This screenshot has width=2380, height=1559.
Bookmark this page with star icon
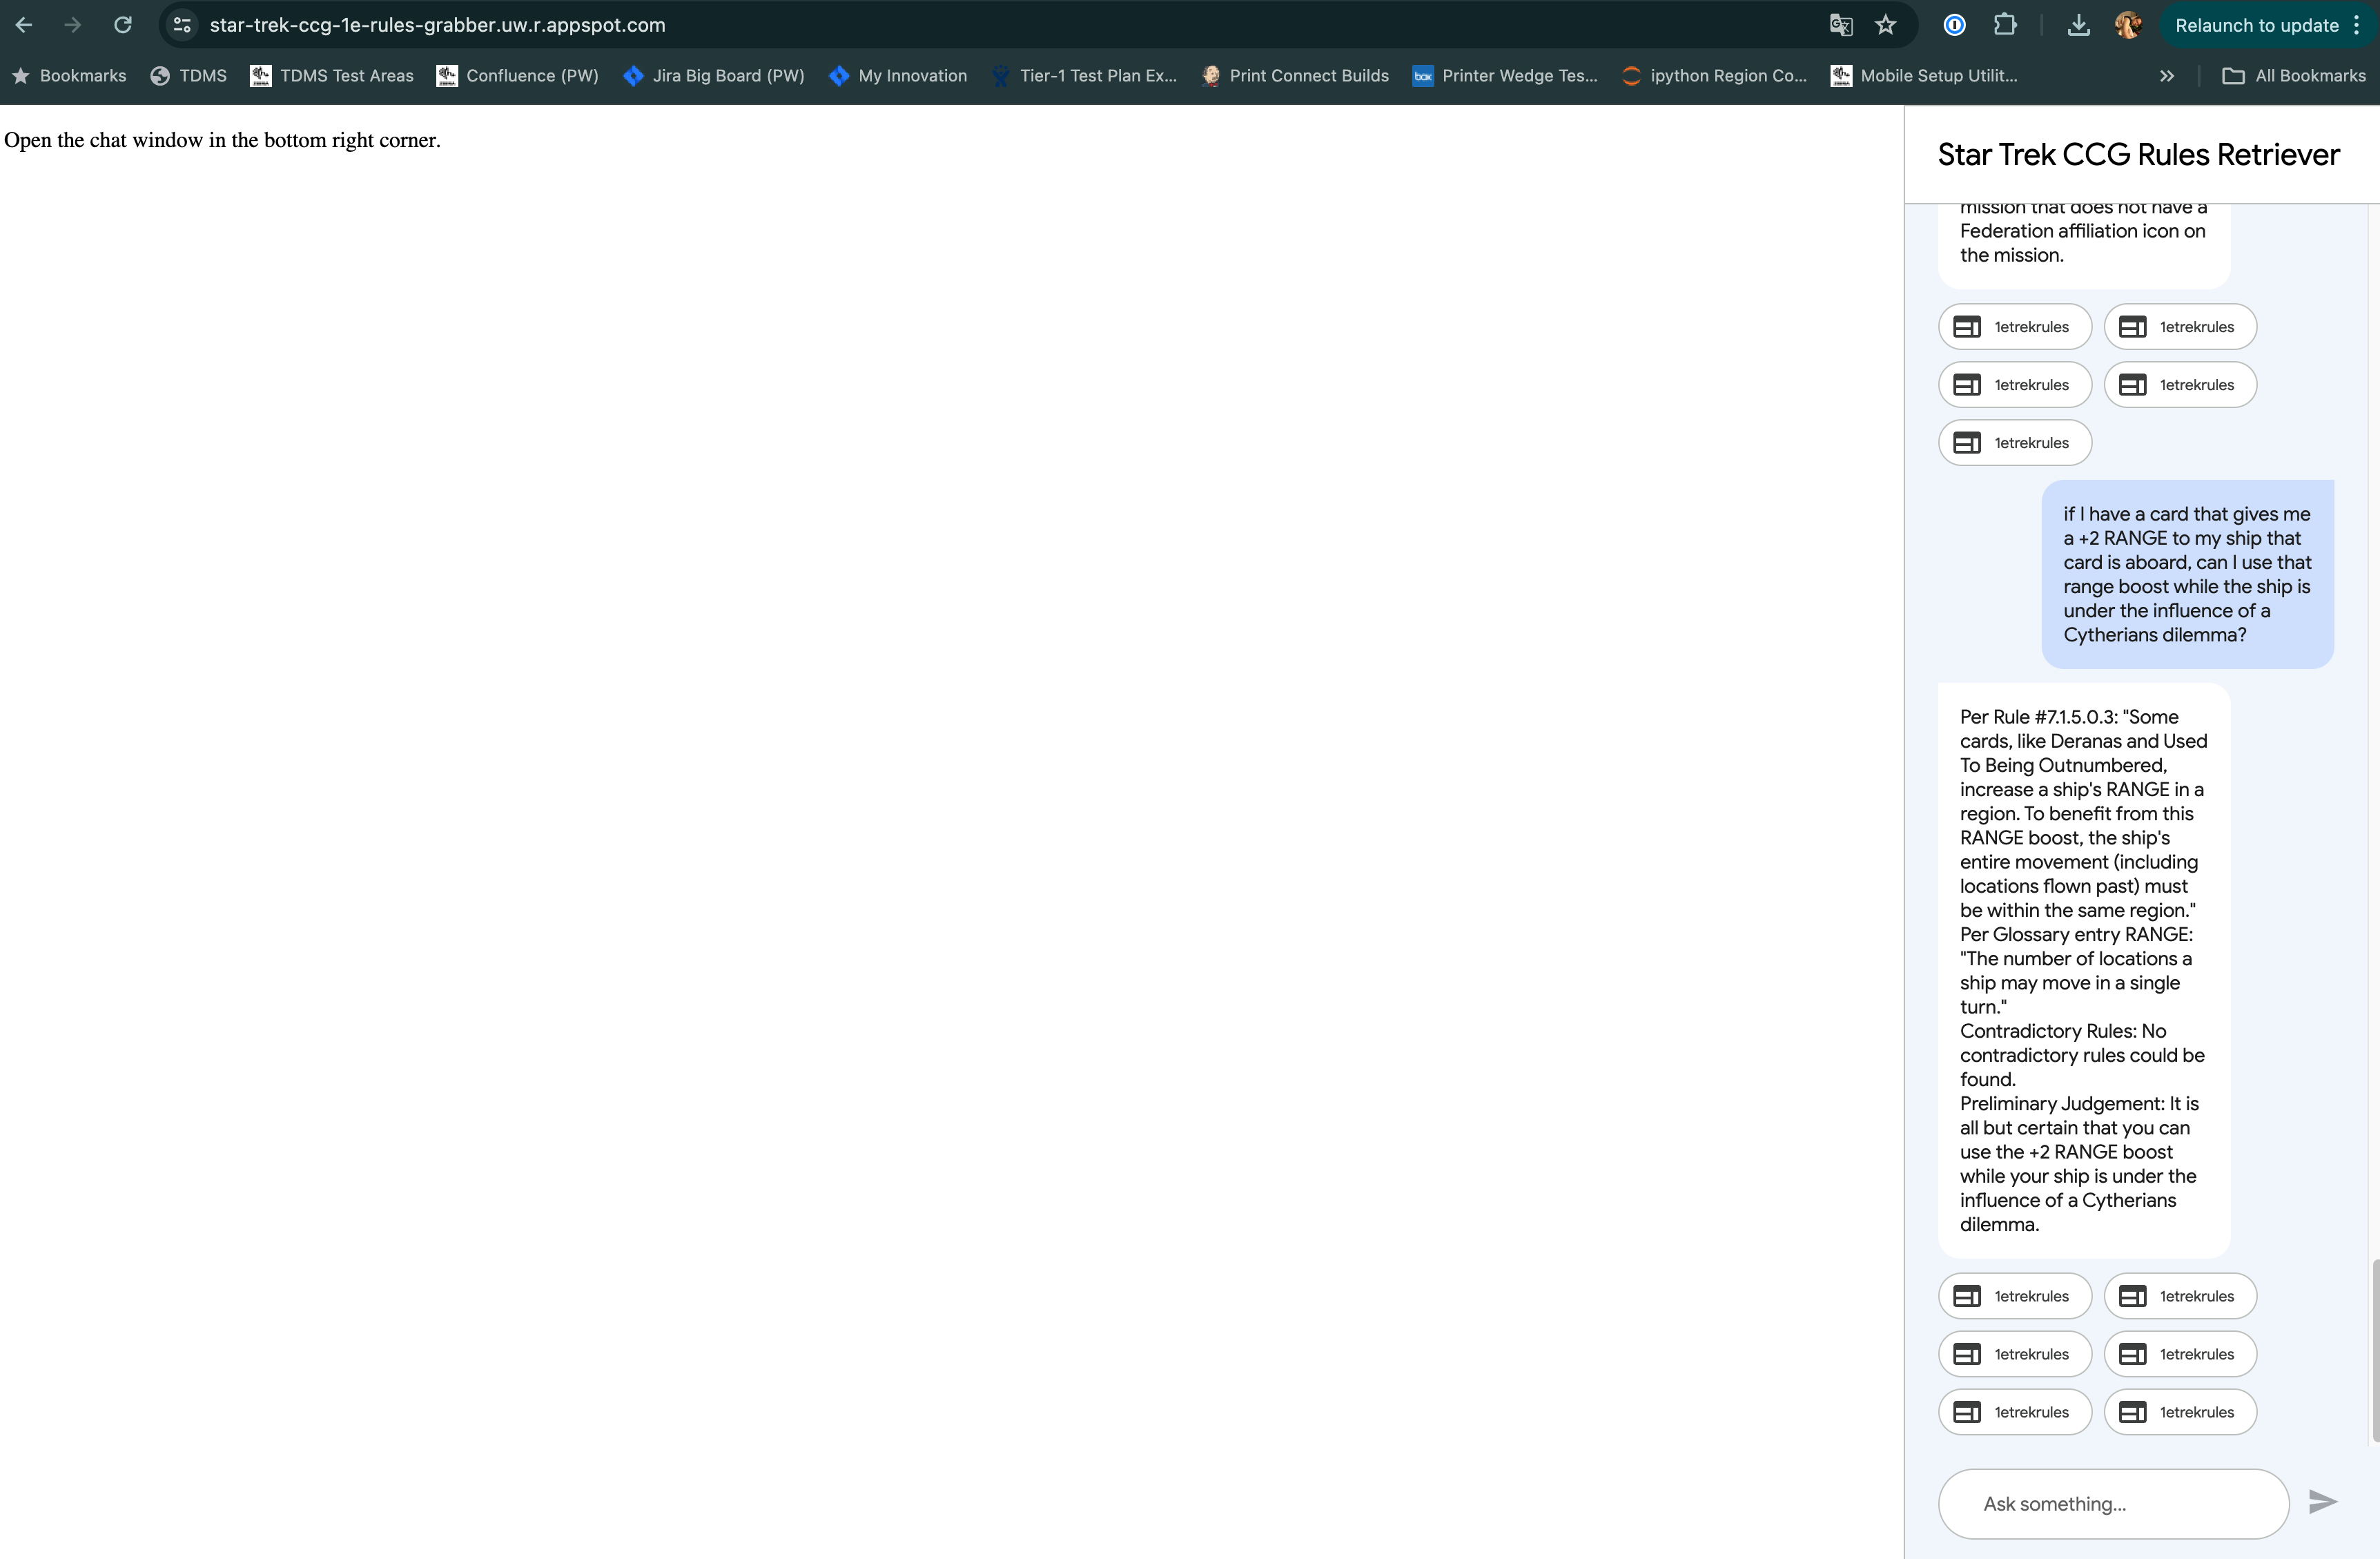1885,25
